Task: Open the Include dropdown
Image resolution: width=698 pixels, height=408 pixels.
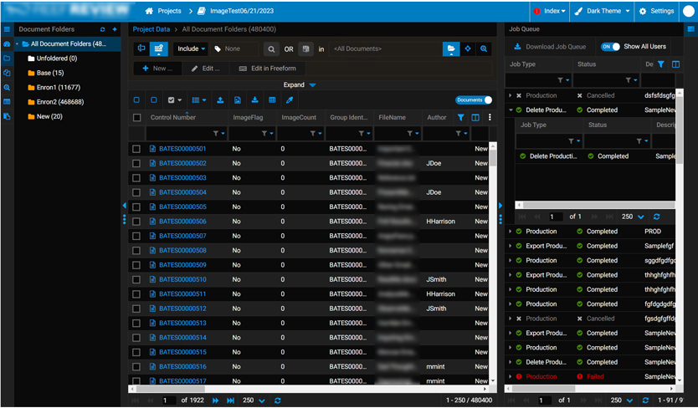Action: point(191,49)
